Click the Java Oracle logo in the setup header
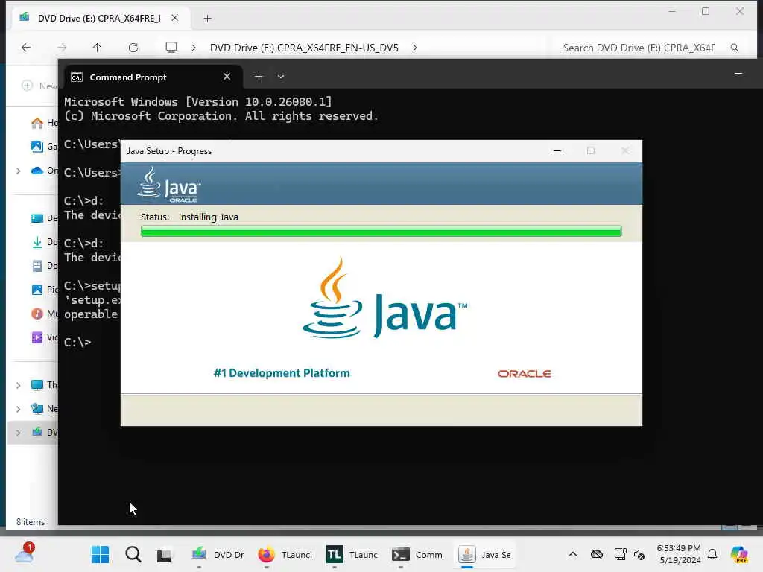 point(169,185)
